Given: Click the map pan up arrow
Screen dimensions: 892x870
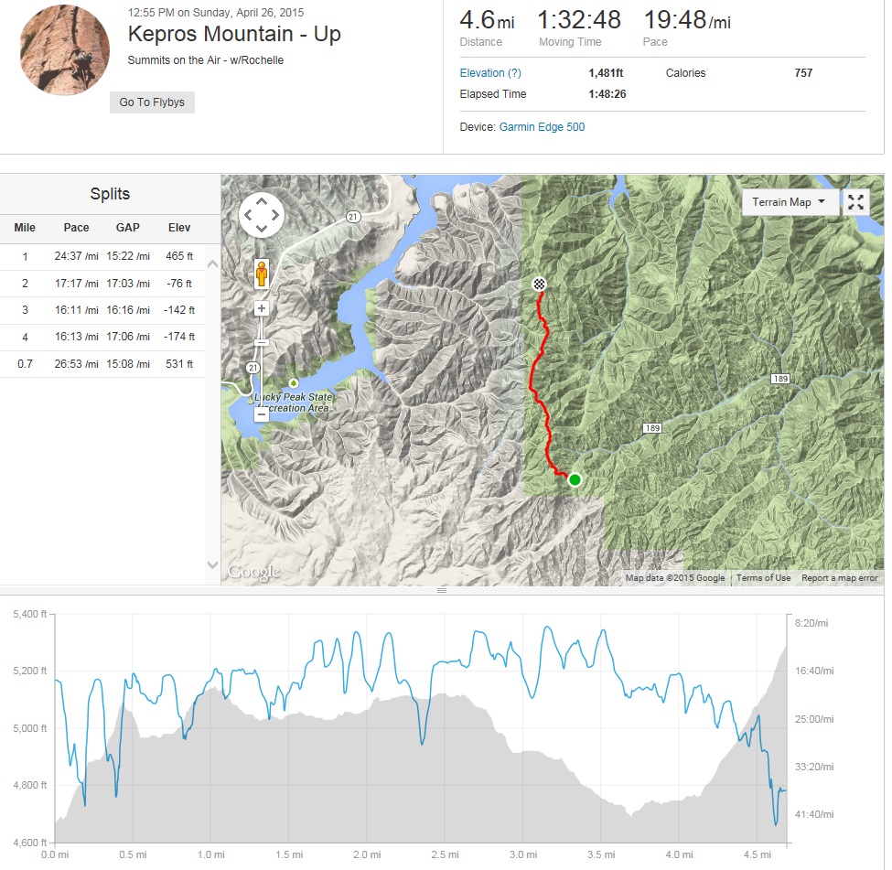Looking at the screenshot, I should [x=262, y=201].
